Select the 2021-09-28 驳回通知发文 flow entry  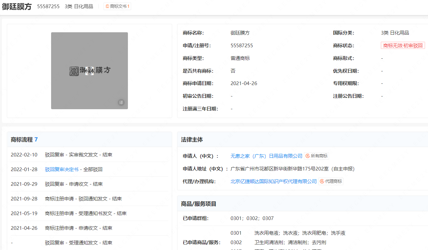(83, 199)
